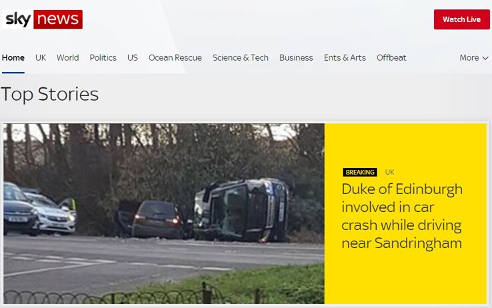Click the Sky News logo

tap(43, 19)
